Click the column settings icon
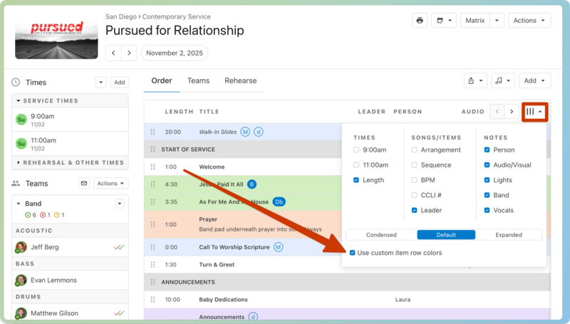Viewport: 570px width, 324px height. pyautogui.click(x=534, y=112)
